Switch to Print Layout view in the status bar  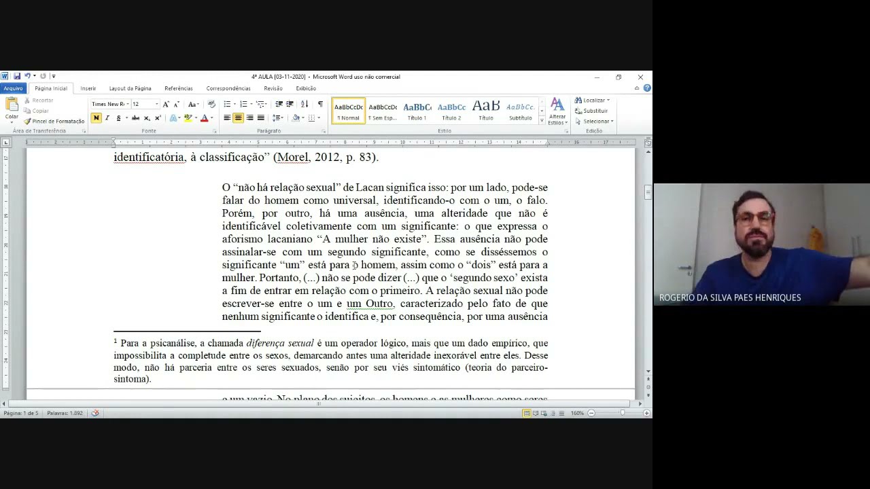click(526, 413)
